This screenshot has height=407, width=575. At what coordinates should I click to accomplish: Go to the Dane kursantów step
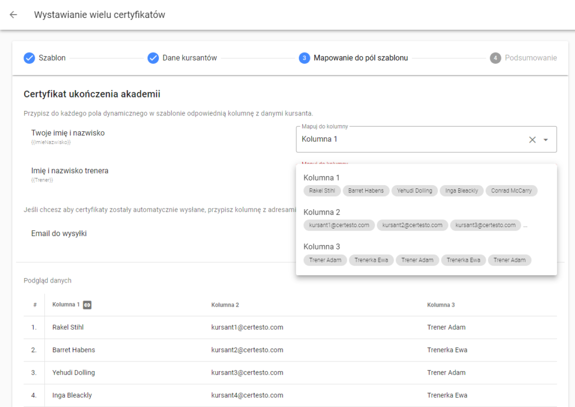click(182, 58)
